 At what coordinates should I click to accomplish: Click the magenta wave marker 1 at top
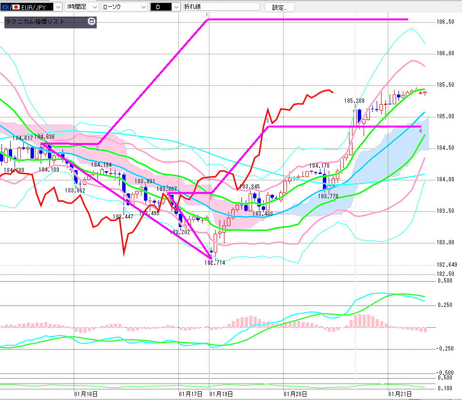207,15
